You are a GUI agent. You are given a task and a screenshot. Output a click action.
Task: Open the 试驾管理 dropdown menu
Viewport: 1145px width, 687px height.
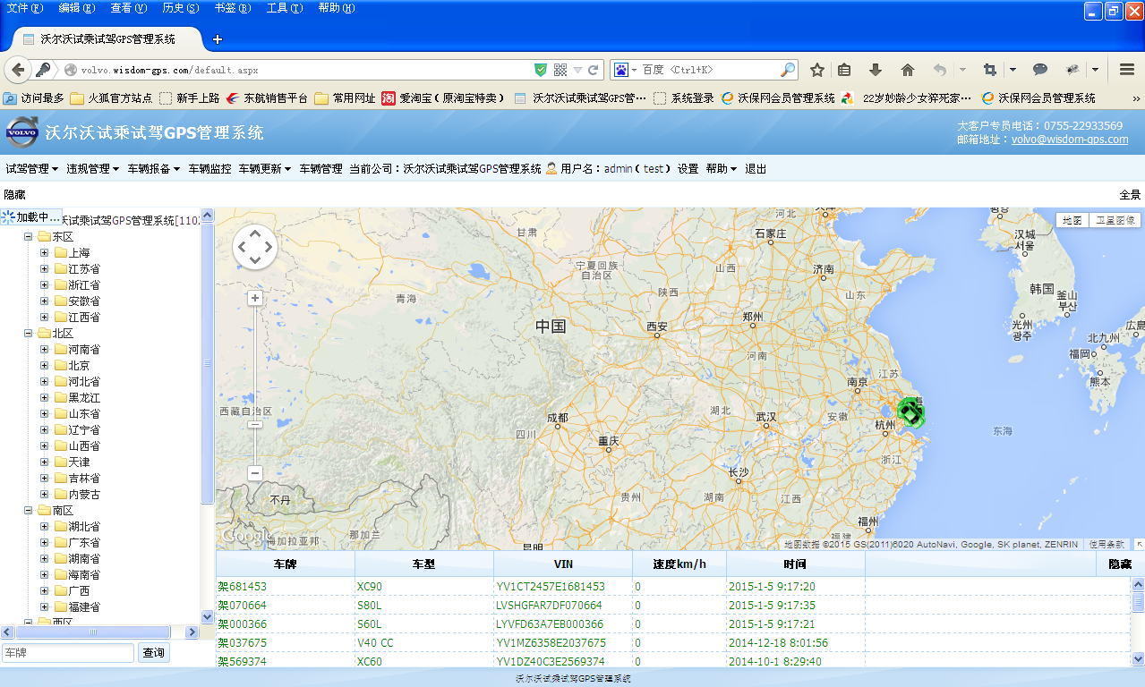32,169
